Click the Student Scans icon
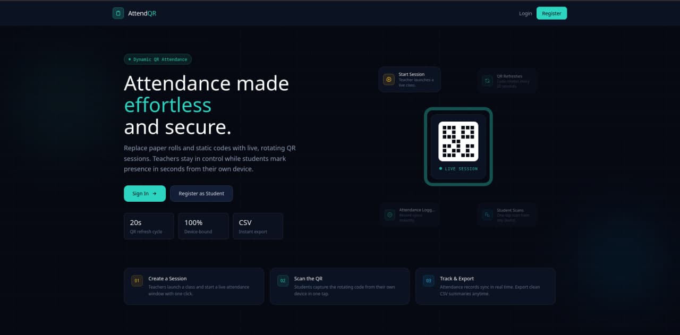The image size is (680, 335). pos(487,214)
